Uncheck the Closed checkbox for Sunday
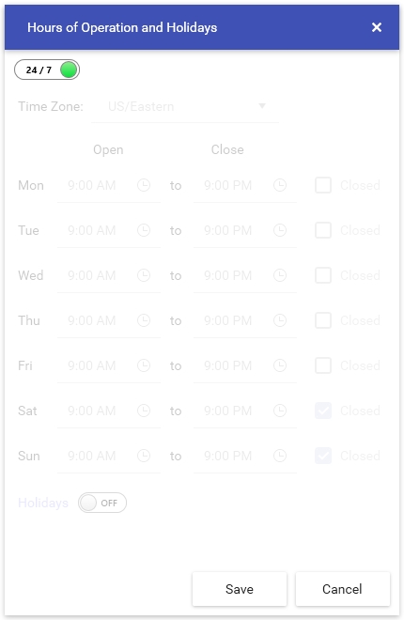The height and width of the screenshot is (620, 404). tap(323, 456)
